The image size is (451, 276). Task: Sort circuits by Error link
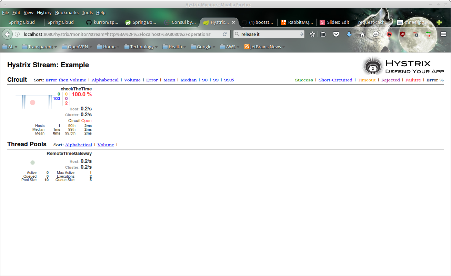click(x=152, y=80)
